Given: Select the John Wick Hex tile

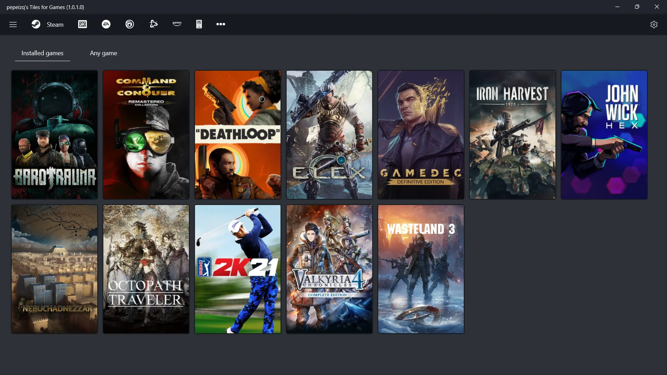Looking at the screenshot, I should [604, 135].
